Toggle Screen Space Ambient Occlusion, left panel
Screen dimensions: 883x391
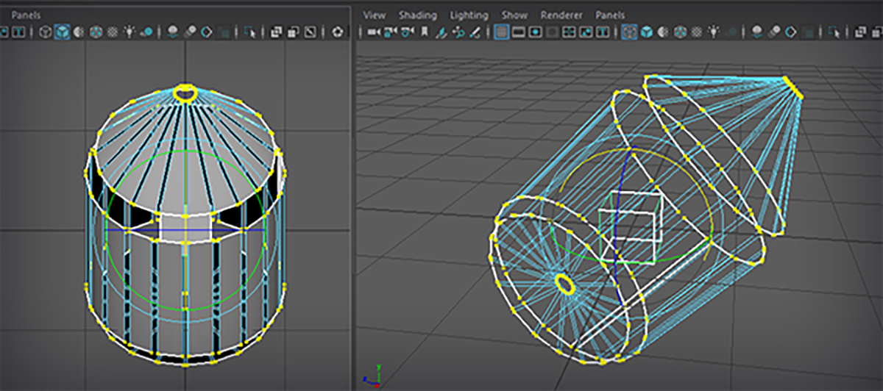(x=172, y=32)
